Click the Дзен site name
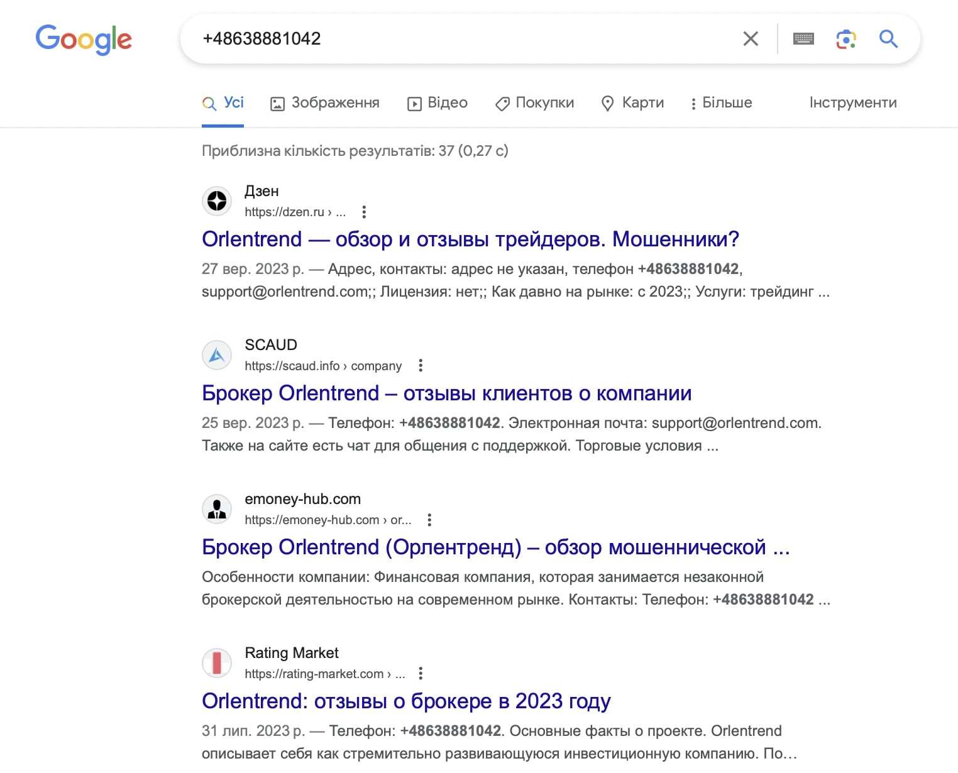The image size is (958, 773). tap(262, 191)
